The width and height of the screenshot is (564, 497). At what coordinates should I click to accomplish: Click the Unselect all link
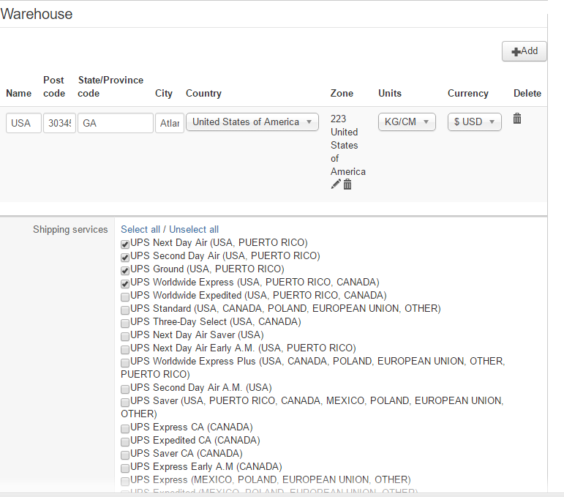(194, 230)
